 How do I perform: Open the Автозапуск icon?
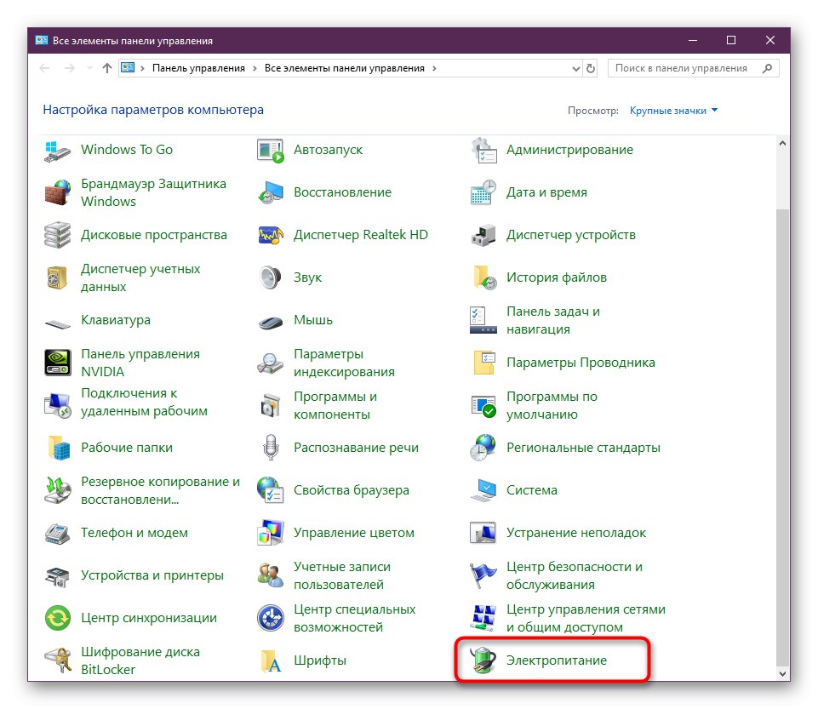tap(270, 151)
